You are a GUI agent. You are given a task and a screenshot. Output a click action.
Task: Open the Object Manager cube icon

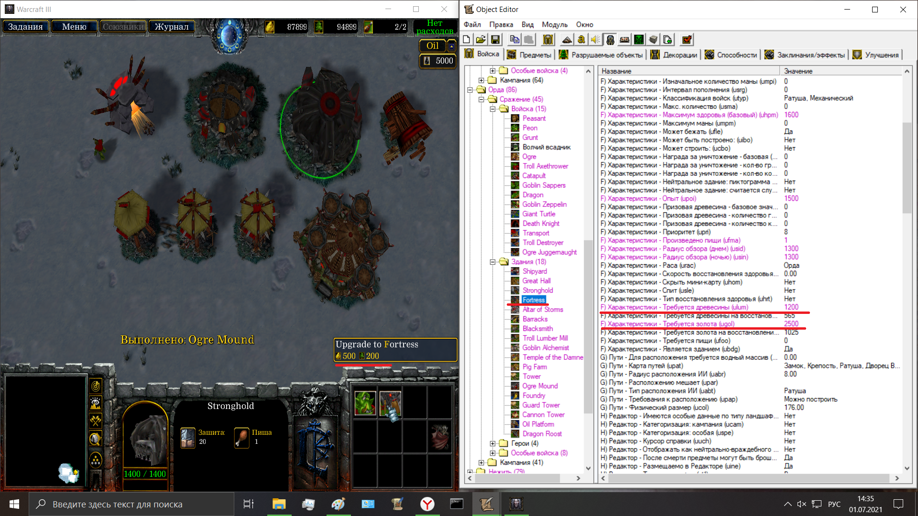tap(653, 40)
